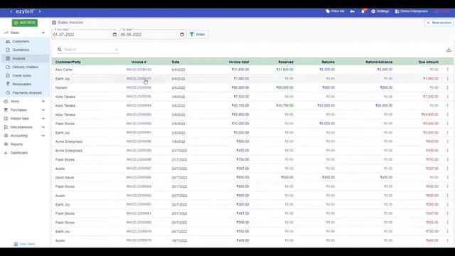
Task: Open the notifications bell icon
Action: [x=363, y=11]
